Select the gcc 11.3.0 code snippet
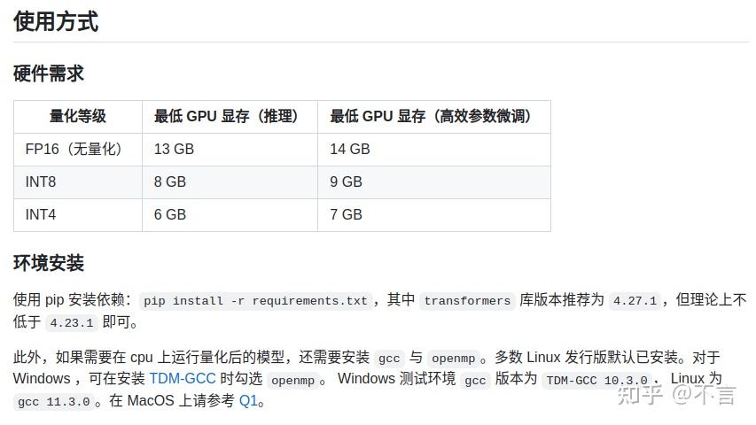The width and height of the screenshot is (756, 425). (x=53, y=402)
